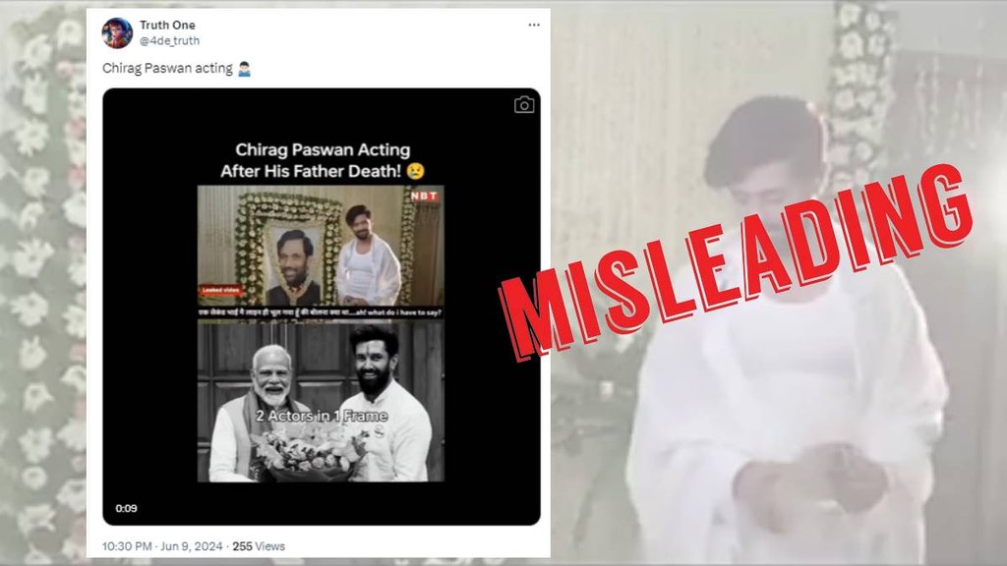This screenshot has width=1007, height=566.
Task: Click the '2 Actors in 1 Frame' overlay text
Action: click(322, 416)
